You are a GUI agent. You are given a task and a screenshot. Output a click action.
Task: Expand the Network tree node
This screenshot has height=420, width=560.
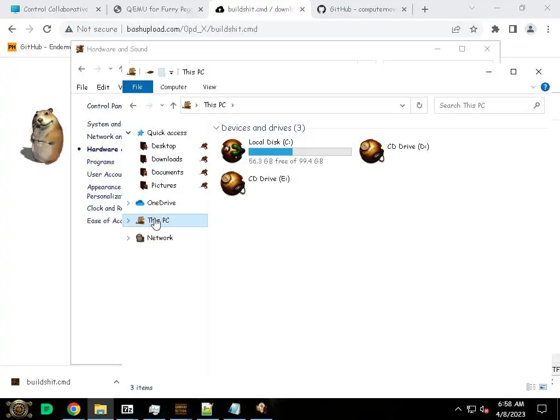tap(128, 238)
